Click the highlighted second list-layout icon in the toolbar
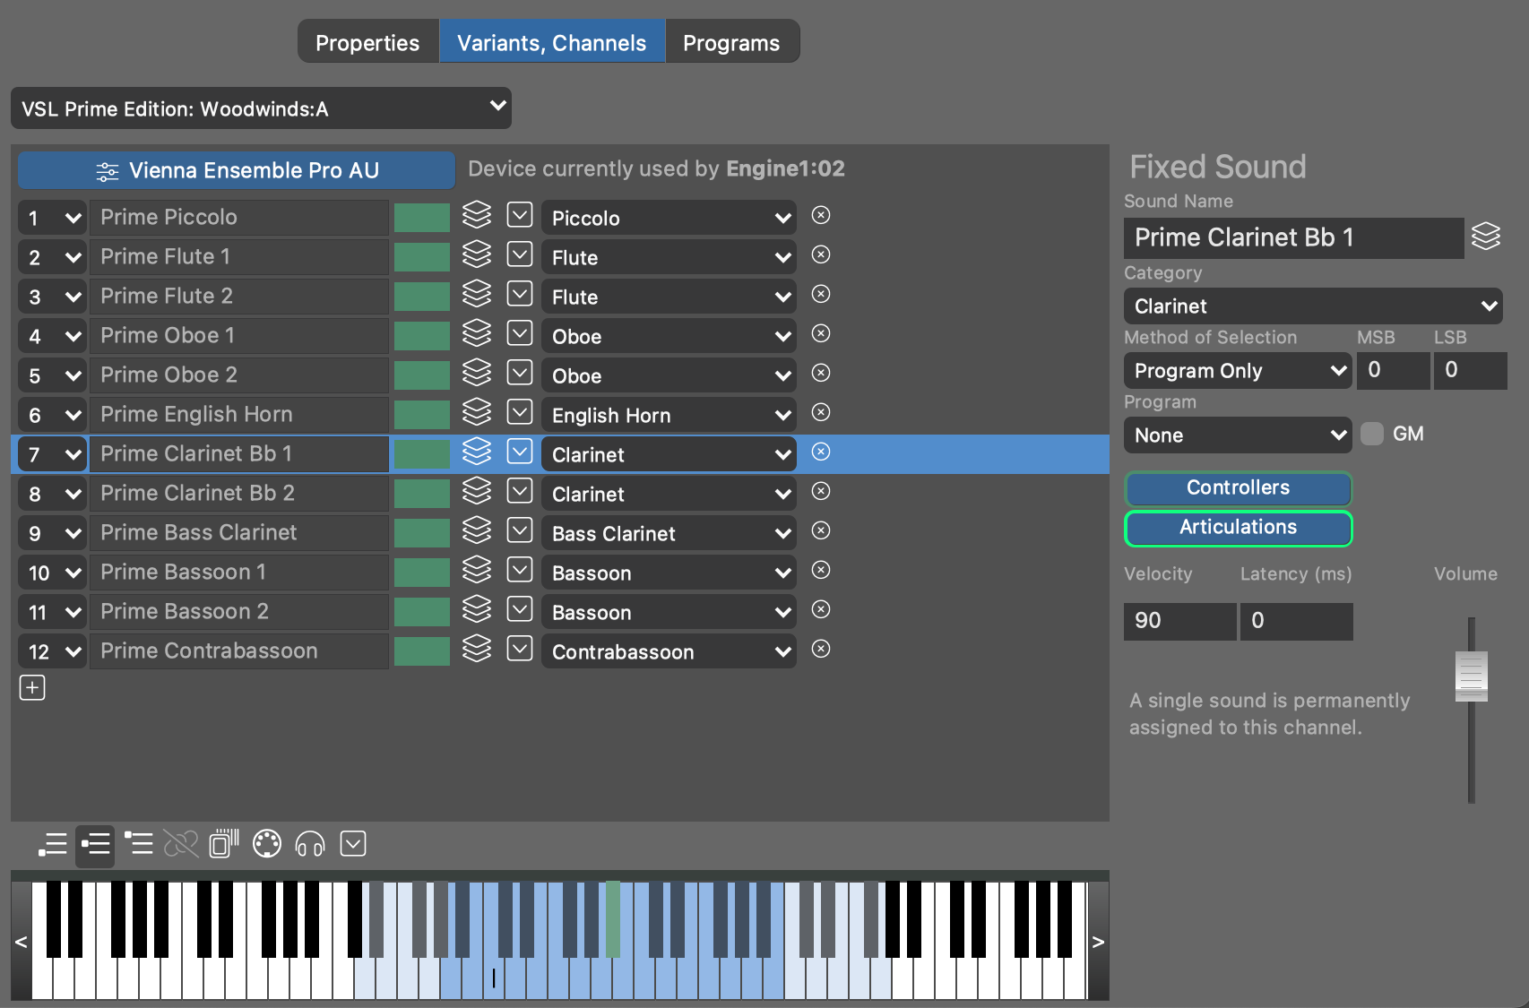The width and height of the screenshot is (1529, 1008). pyautogui.click(x=95, y=844)
